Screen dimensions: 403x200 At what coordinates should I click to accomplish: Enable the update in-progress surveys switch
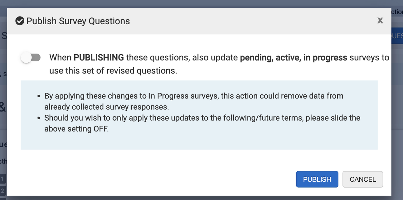point(31,58)
